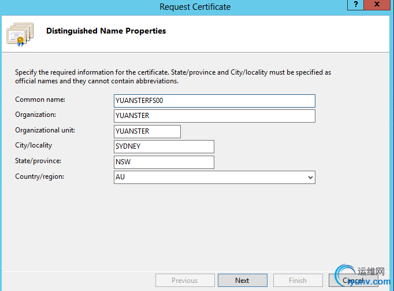Image resolution: width=394 pixels, height=291 pixels.
Task: Focus the State/province field containing NSW
Action: point(165,162)
